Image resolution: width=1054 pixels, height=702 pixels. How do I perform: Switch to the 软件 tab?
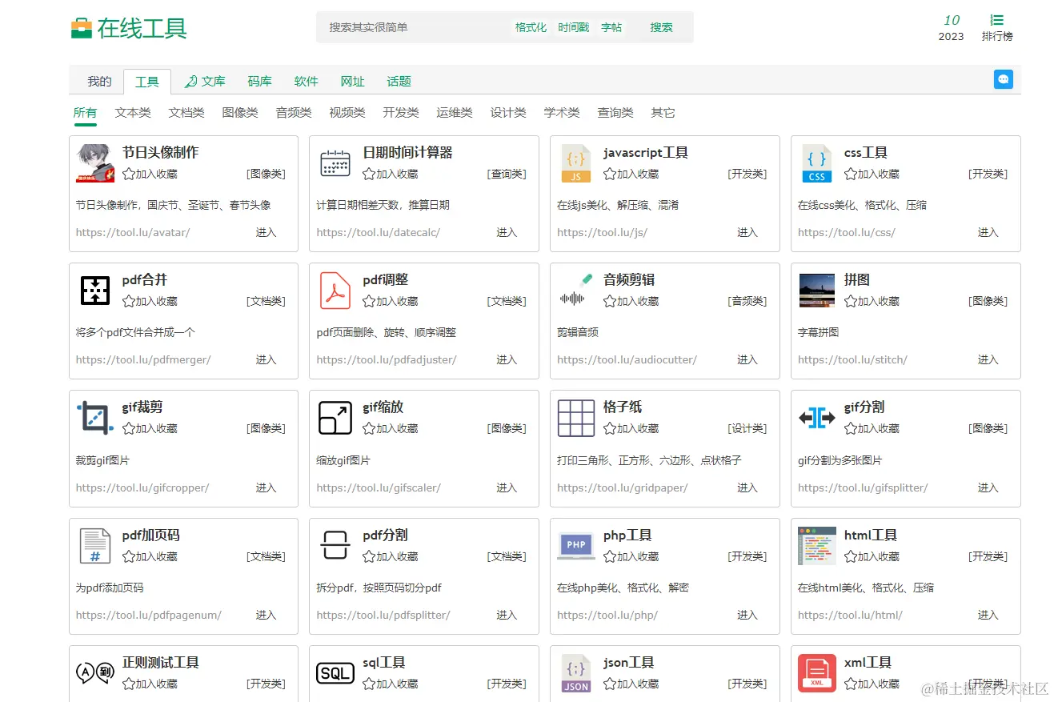(306, 81)
